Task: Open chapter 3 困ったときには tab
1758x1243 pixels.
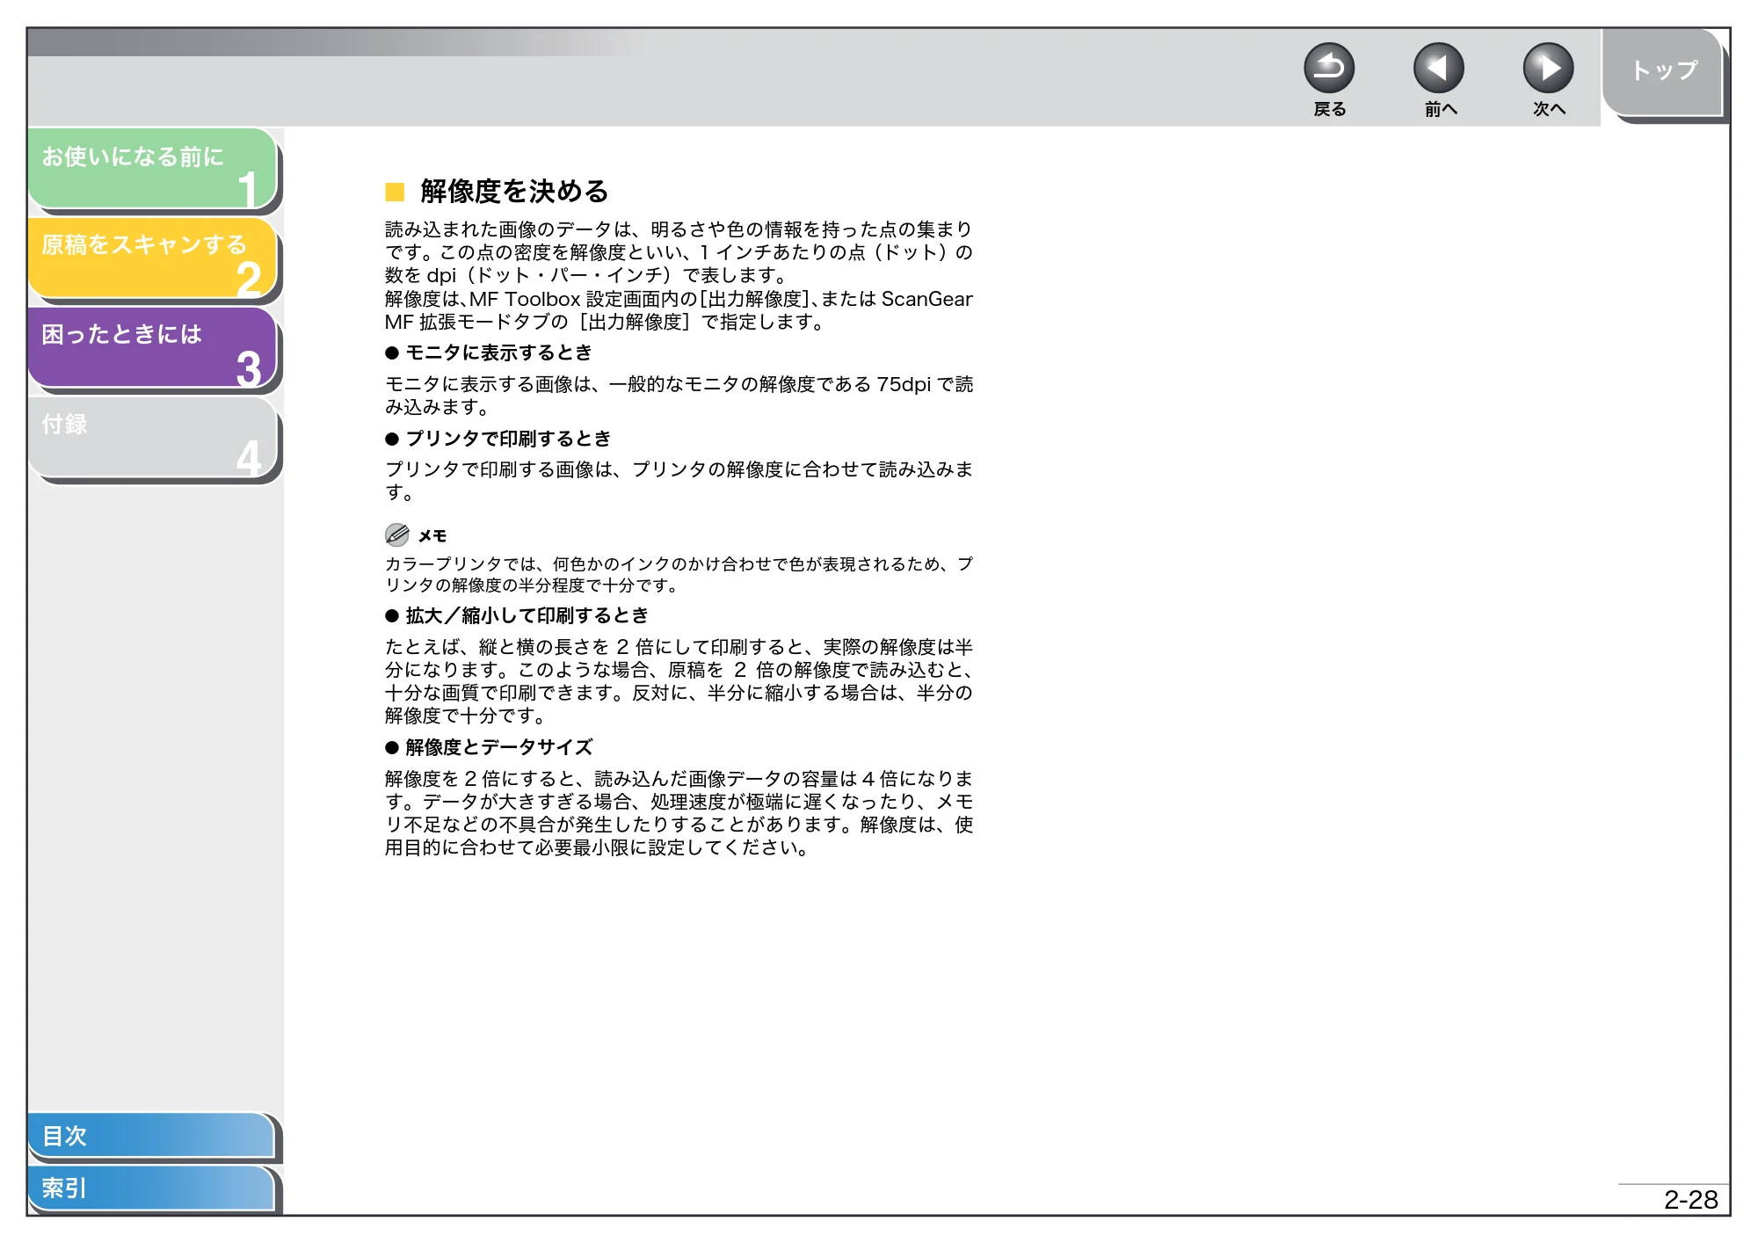Action: 153,348
